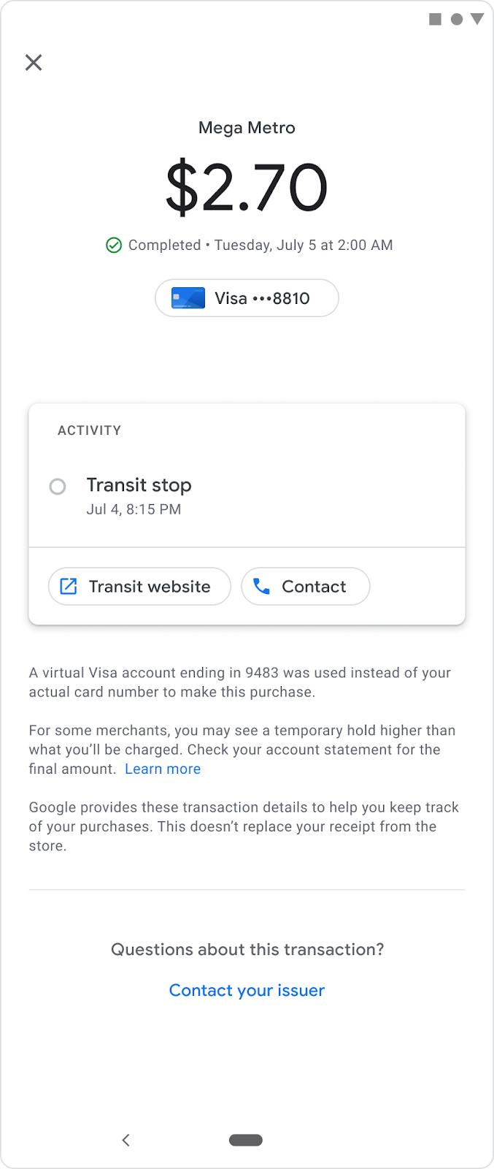Screen dimensions: 494x1169
Task: Tap the blue Visa card thumbnail
Action: pyautogui.click(x=188, y=298)
